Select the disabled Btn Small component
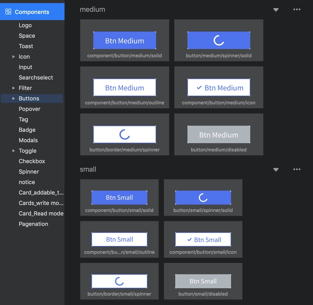 [x=203, y=281]
